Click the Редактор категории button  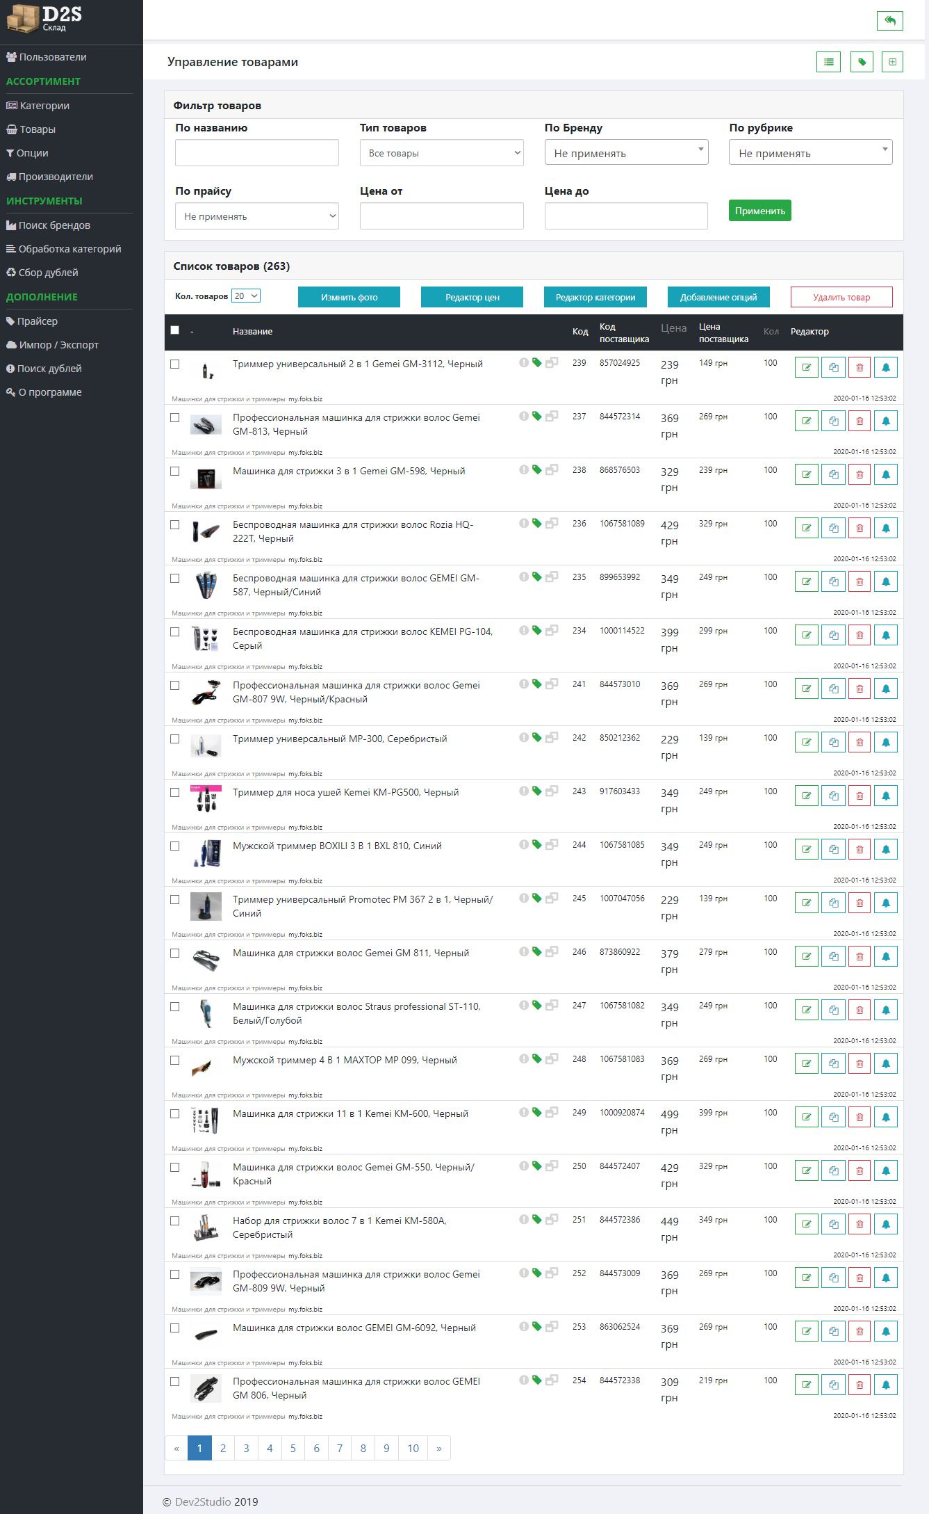coord(595,297)
